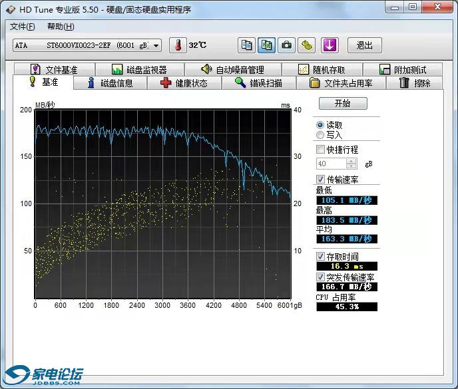Click the CPU usage value 45.3%
This screenshot has width=458, height=389.
tap(347, 307)
